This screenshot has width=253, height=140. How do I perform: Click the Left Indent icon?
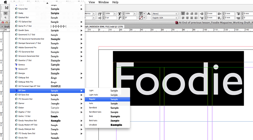point(202,14)
